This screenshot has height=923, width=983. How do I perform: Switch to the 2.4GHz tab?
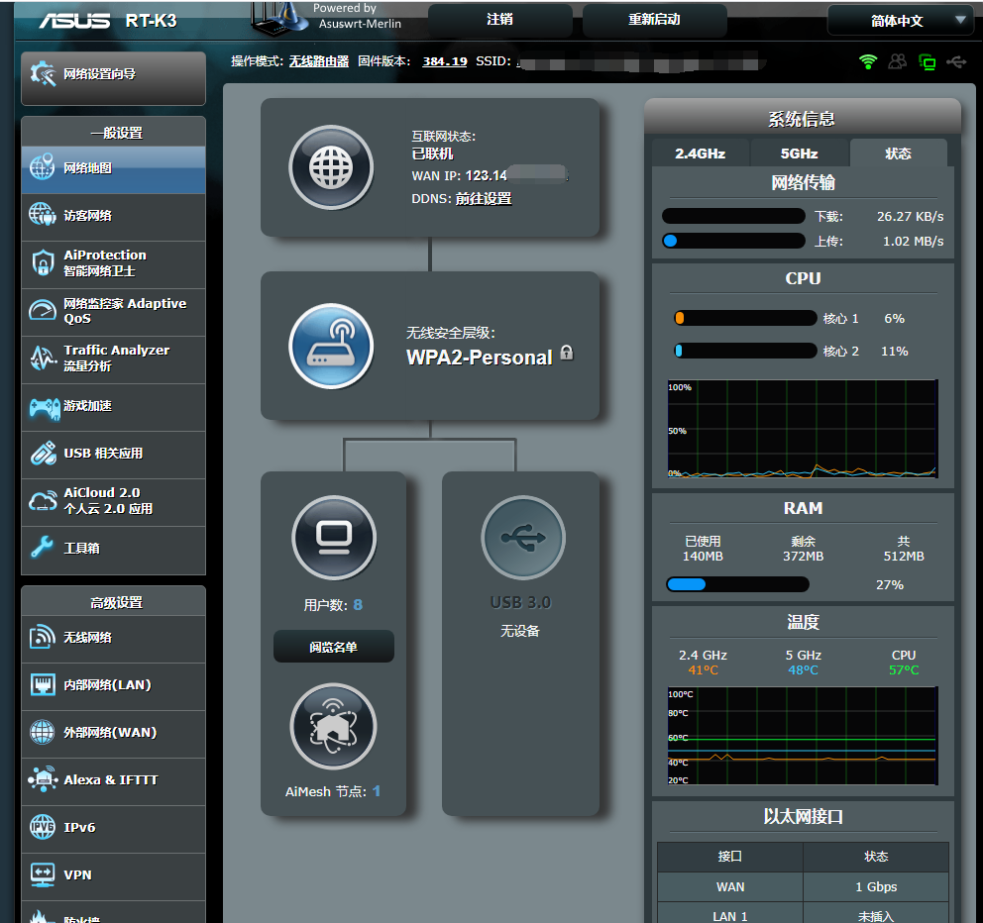click(x=701, y=154)
